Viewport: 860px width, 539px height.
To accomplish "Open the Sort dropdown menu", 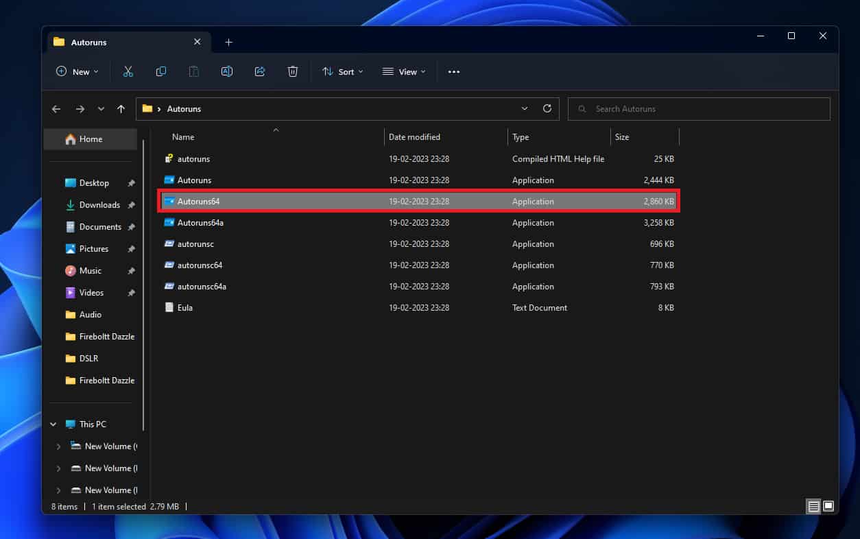I will [343, 71].
